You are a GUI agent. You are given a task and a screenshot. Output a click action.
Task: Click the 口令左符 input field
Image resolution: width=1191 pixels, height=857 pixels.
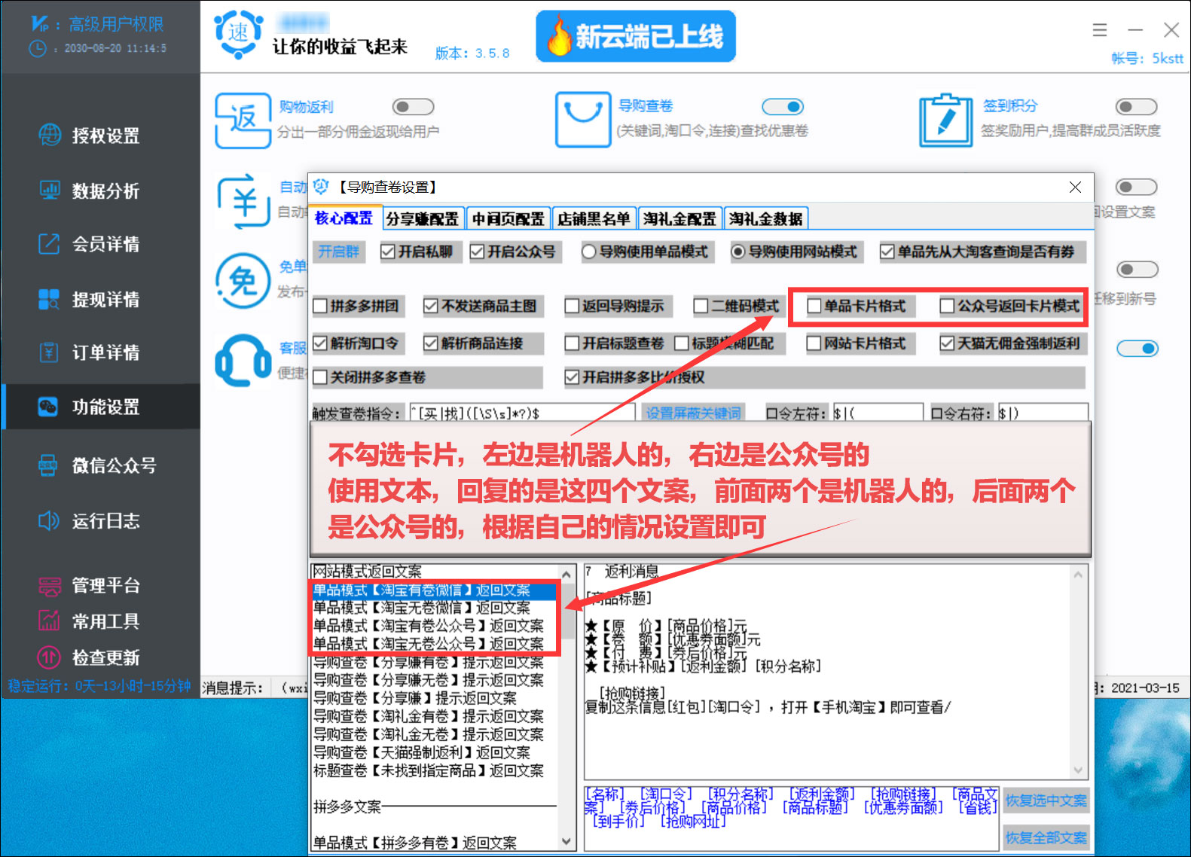pyautogui.click(x=878, y=413)
